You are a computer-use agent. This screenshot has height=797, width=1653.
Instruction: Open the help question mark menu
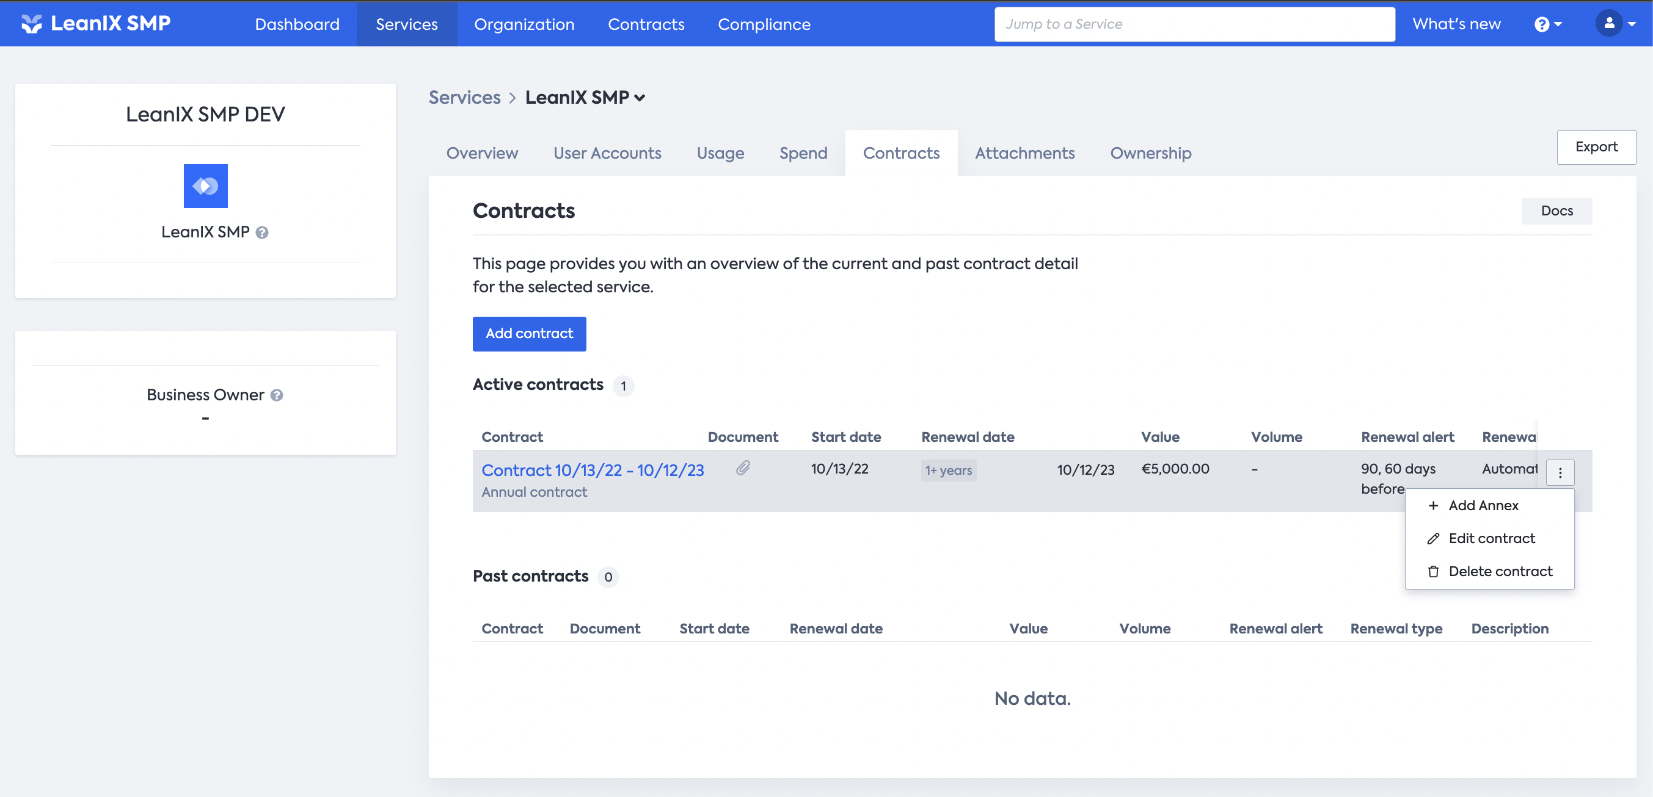(x=1547, y=24)
